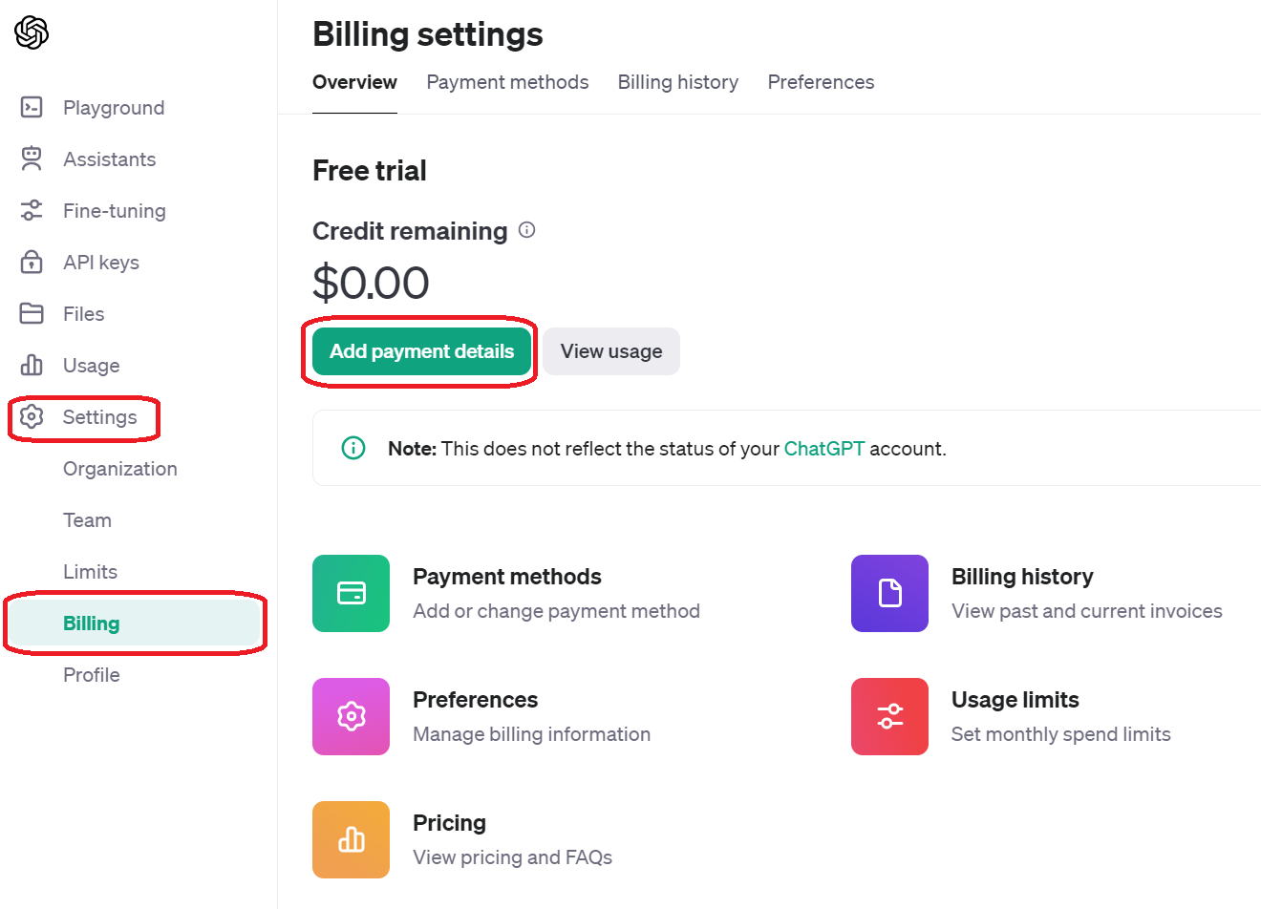The height and width of the screenshot is (909, 1261).
Task: Open the green Payment methods card icon
Action: tap(351, 593)
